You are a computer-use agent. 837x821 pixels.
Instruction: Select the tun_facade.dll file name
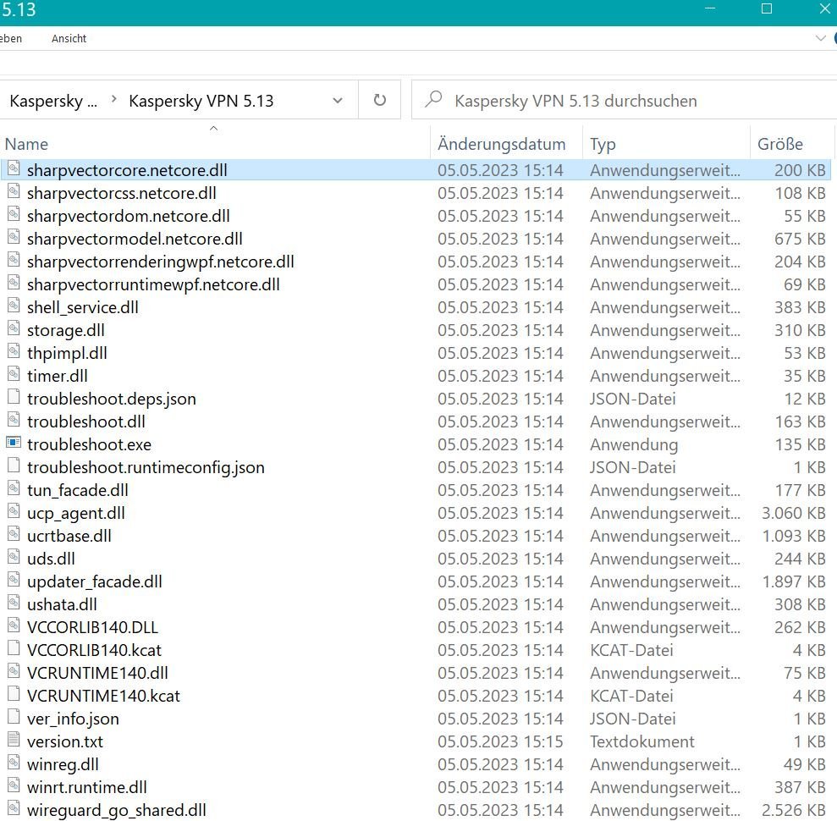point(77,490)
